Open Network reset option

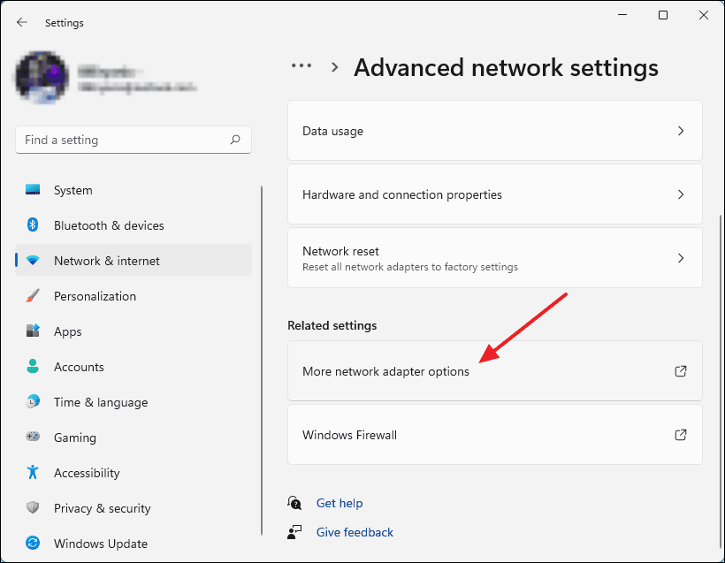pyautogui.click(x=495, y=258)
